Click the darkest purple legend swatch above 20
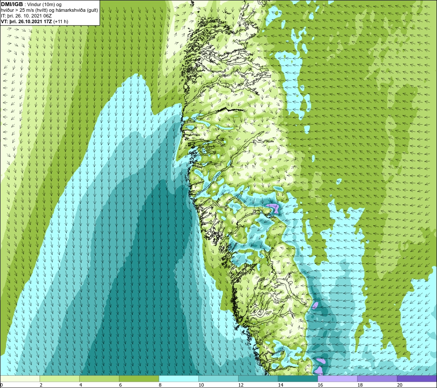This screenshot has height=388, width=437. (x=417, y=378)
